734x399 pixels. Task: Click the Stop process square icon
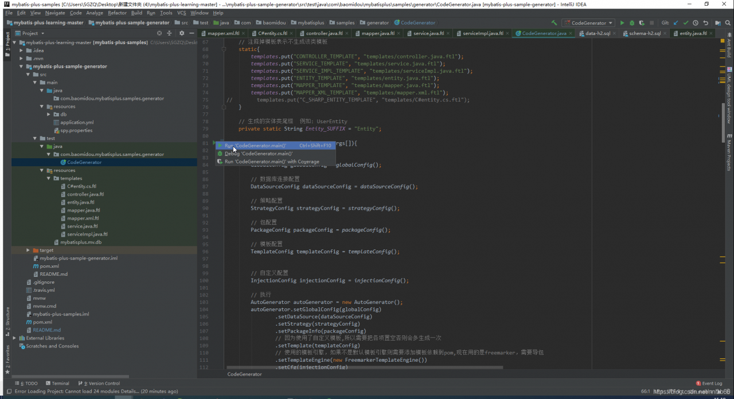tap(652, 23)
